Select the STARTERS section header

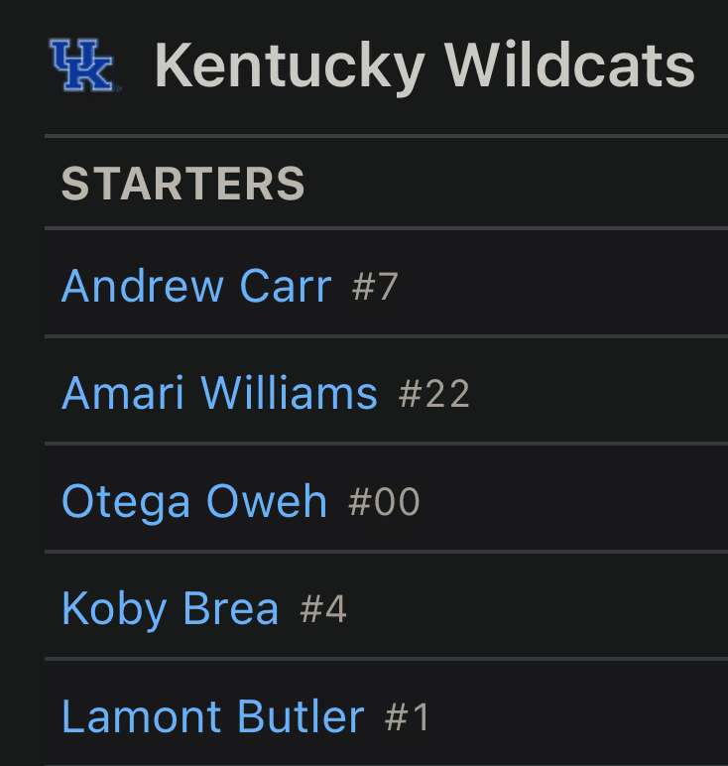183,184
